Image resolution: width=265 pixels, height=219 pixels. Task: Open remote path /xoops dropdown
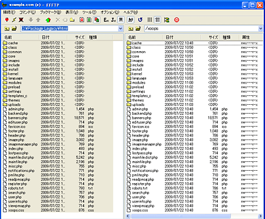(260, 29)
